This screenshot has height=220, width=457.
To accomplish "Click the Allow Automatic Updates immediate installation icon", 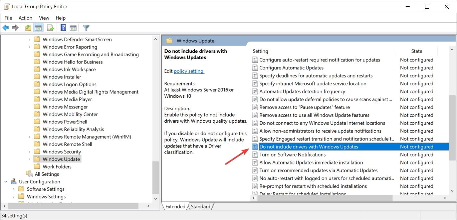I will tap(255, 163).
